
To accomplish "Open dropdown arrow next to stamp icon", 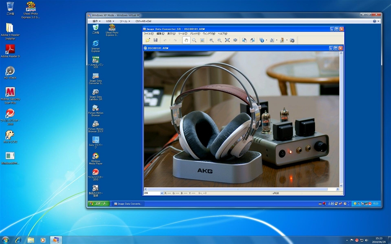I will [287, 40].
